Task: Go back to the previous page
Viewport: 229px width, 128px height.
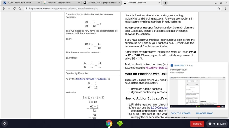Action: point(4,9)
